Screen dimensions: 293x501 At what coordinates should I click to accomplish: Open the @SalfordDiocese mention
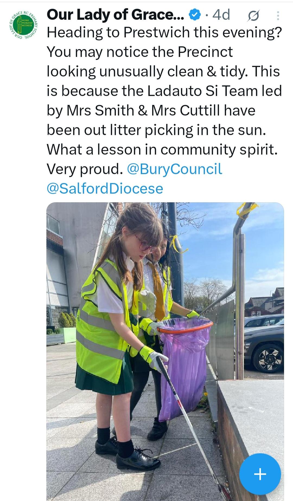(x=105, y=189)
